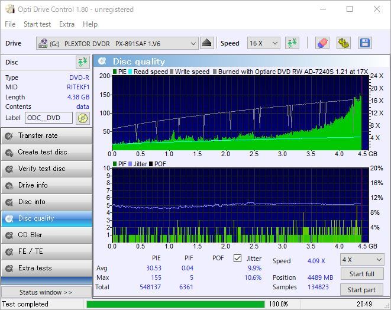Click the PIE average value 30.53

click(x=154, y=268)
